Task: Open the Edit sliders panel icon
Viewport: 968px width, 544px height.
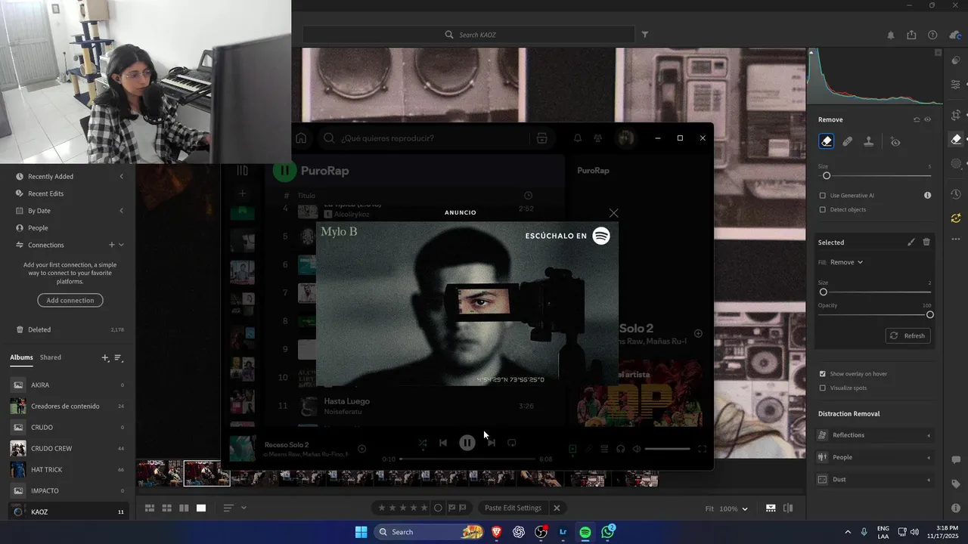Action: [x=956, y=84]
